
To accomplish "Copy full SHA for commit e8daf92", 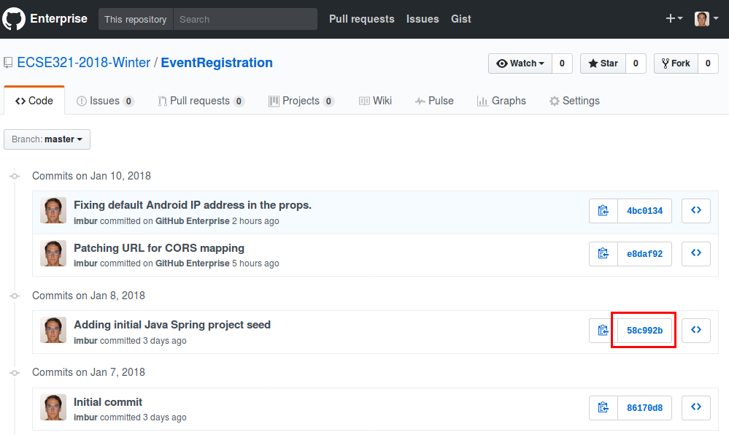I will 603,253.
